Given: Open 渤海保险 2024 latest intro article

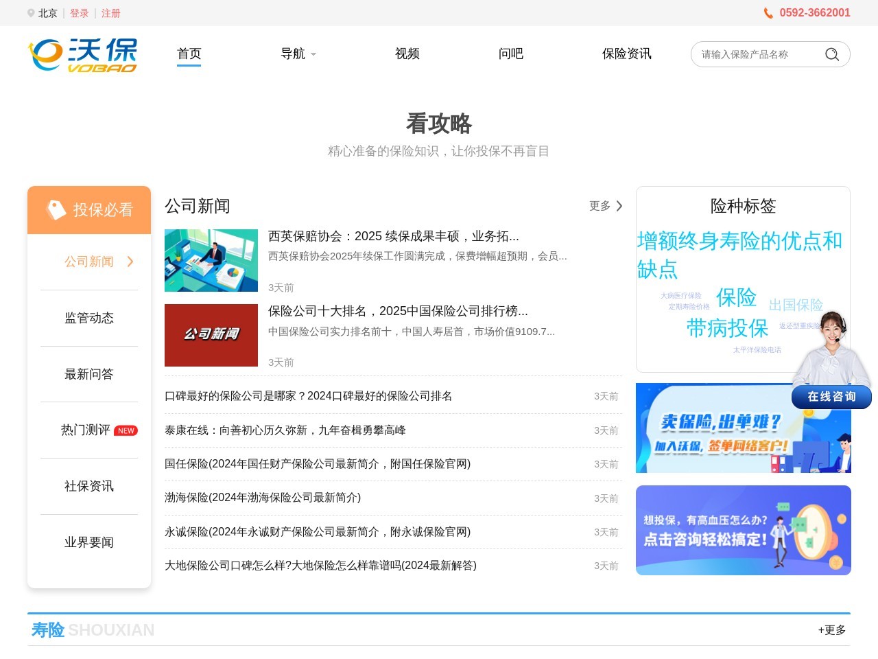Looking at the screenshot, I should pos(263,498).
